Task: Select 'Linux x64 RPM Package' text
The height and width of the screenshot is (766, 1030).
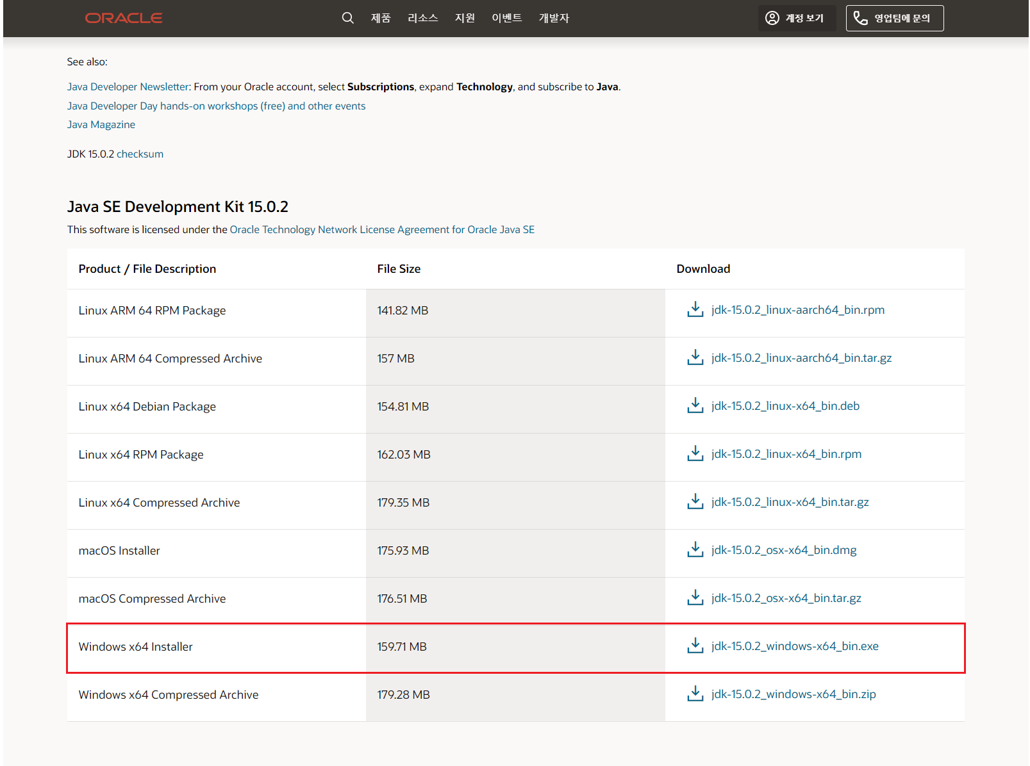Action: click(141, 454)
